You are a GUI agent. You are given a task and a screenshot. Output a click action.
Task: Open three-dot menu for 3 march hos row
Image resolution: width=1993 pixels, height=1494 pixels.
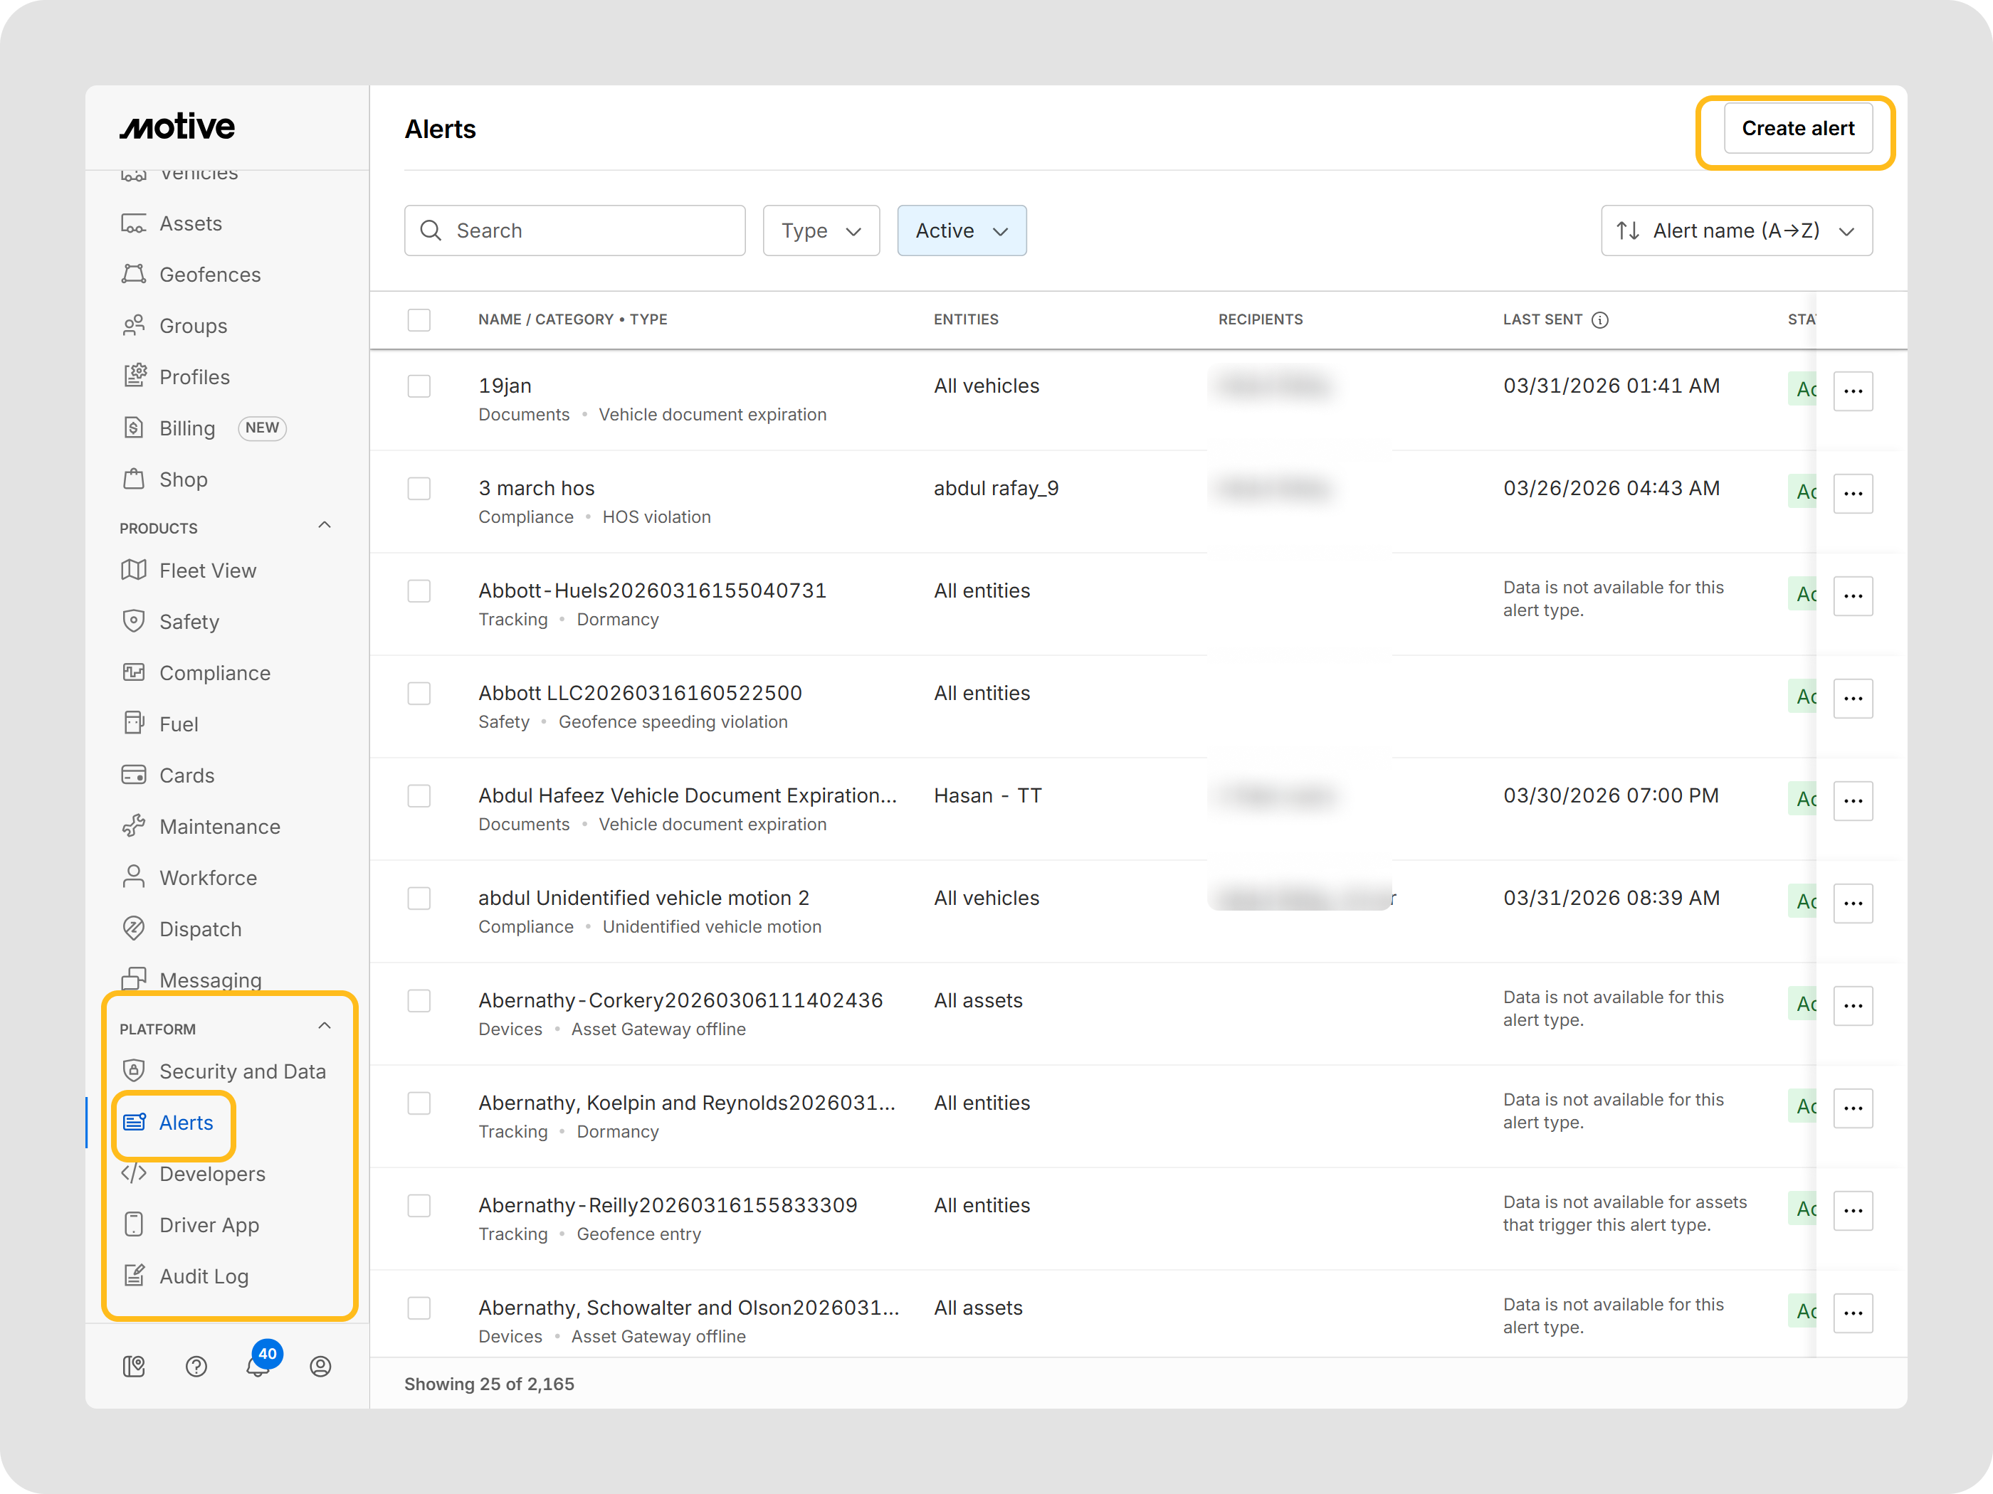point(1853,494)
